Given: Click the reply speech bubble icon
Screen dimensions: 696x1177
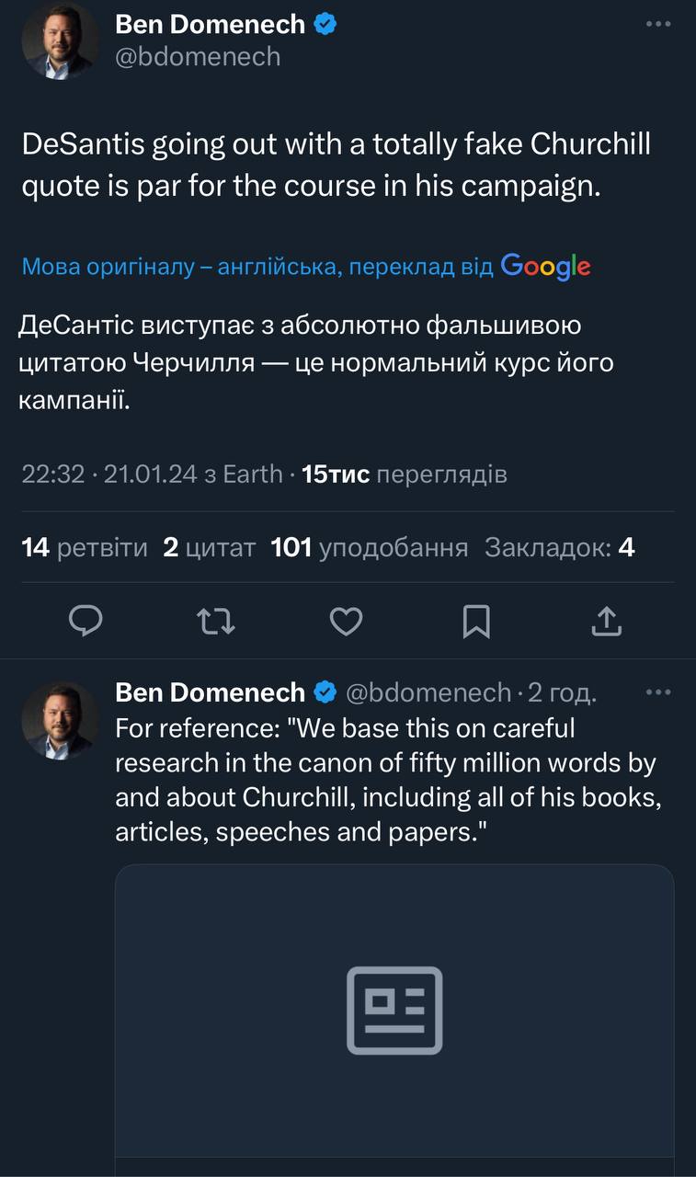Looking at the screenshot, I should coord(86,623).
